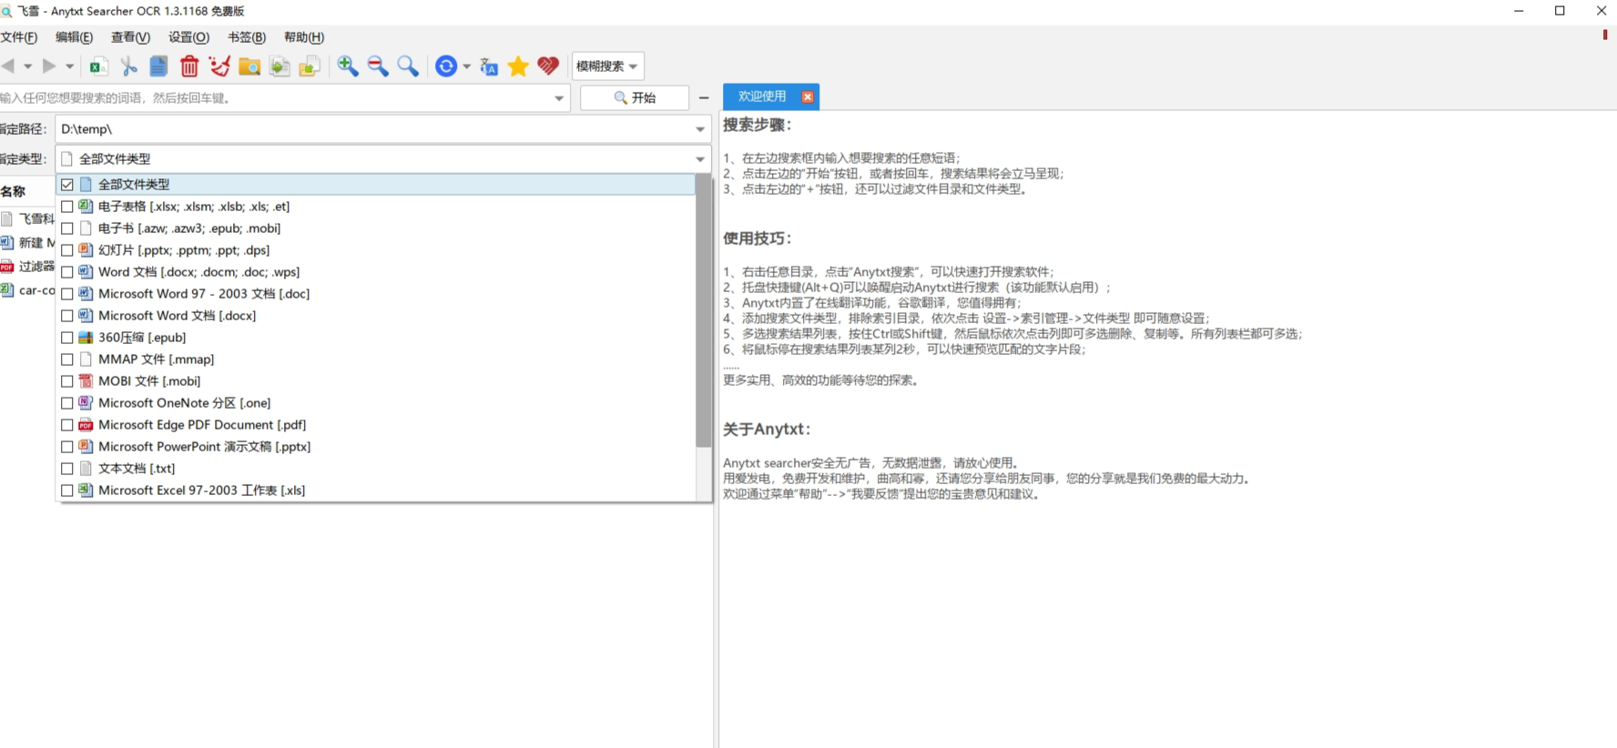This screenshot has width=1617, height=748.
Task: Uncheck the 全部文件类型 checkbox
Action: (67, 185)
